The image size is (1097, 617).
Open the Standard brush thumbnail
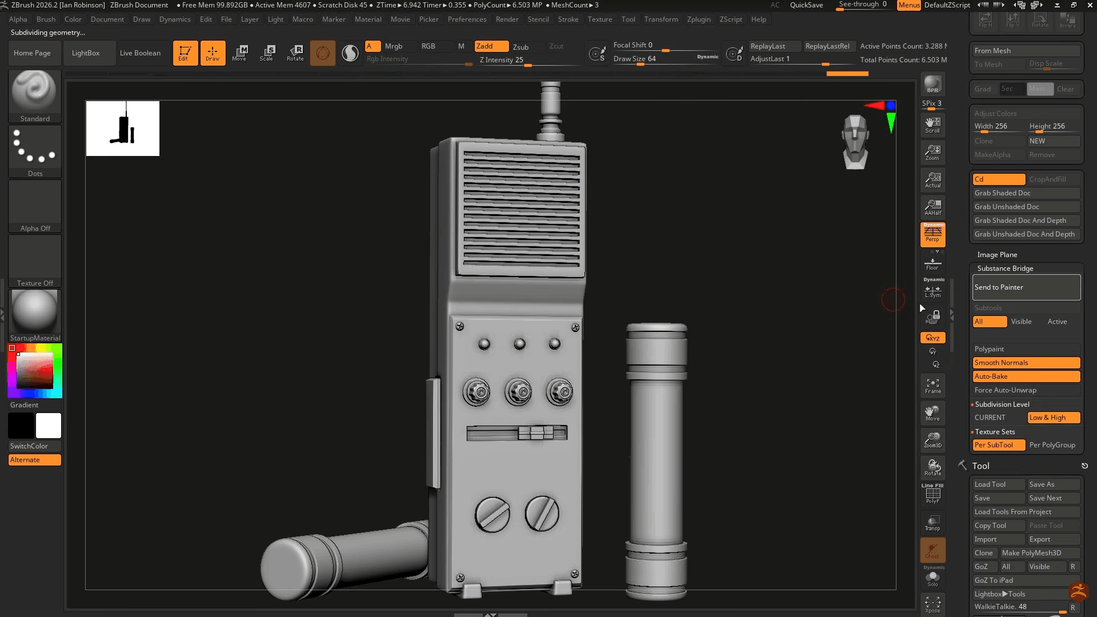(x=35, y=96)
